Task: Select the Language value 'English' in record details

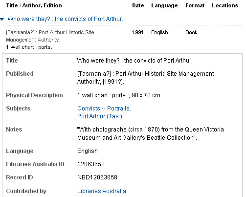Action: pos(88,151)
